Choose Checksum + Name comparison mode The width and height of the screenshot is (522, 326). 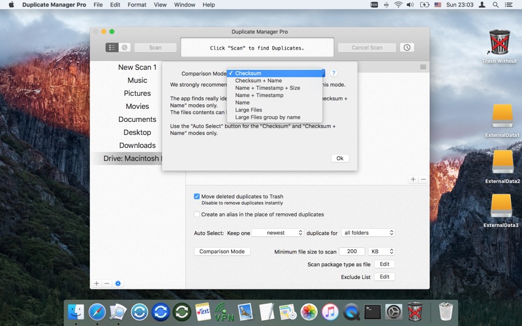coord(258,81)
